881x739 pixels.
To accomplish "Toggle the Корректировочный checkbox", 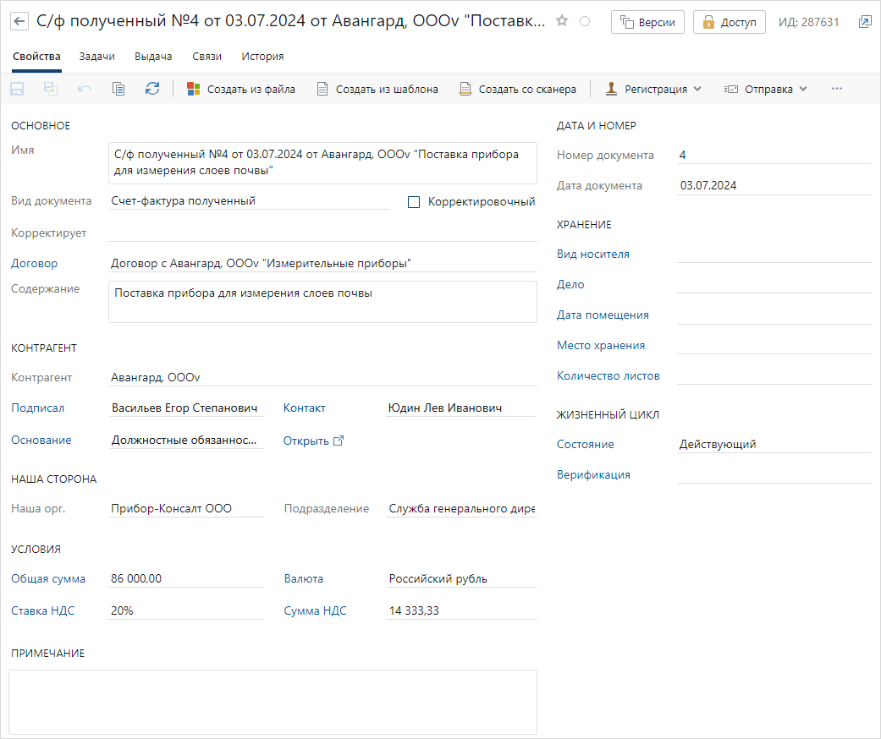I will pos(414,201).
